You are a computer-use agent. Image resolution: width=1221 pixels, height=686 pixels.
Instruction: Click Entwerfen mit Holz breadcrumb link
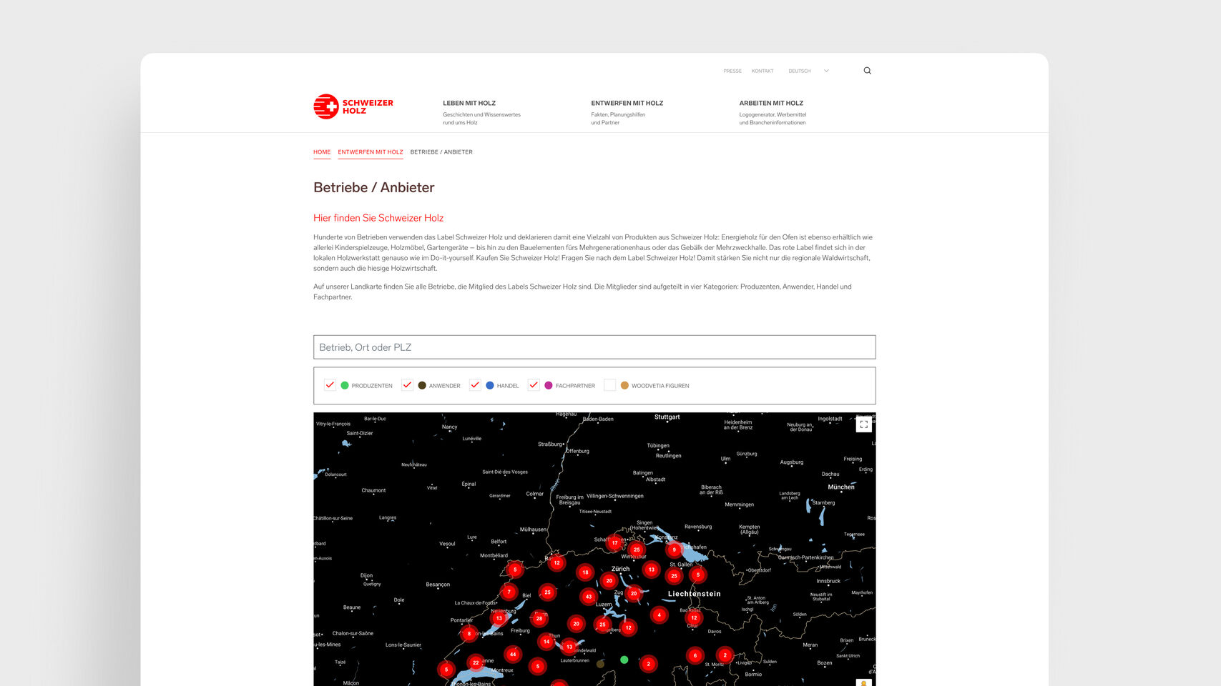[x=371, y=152]
